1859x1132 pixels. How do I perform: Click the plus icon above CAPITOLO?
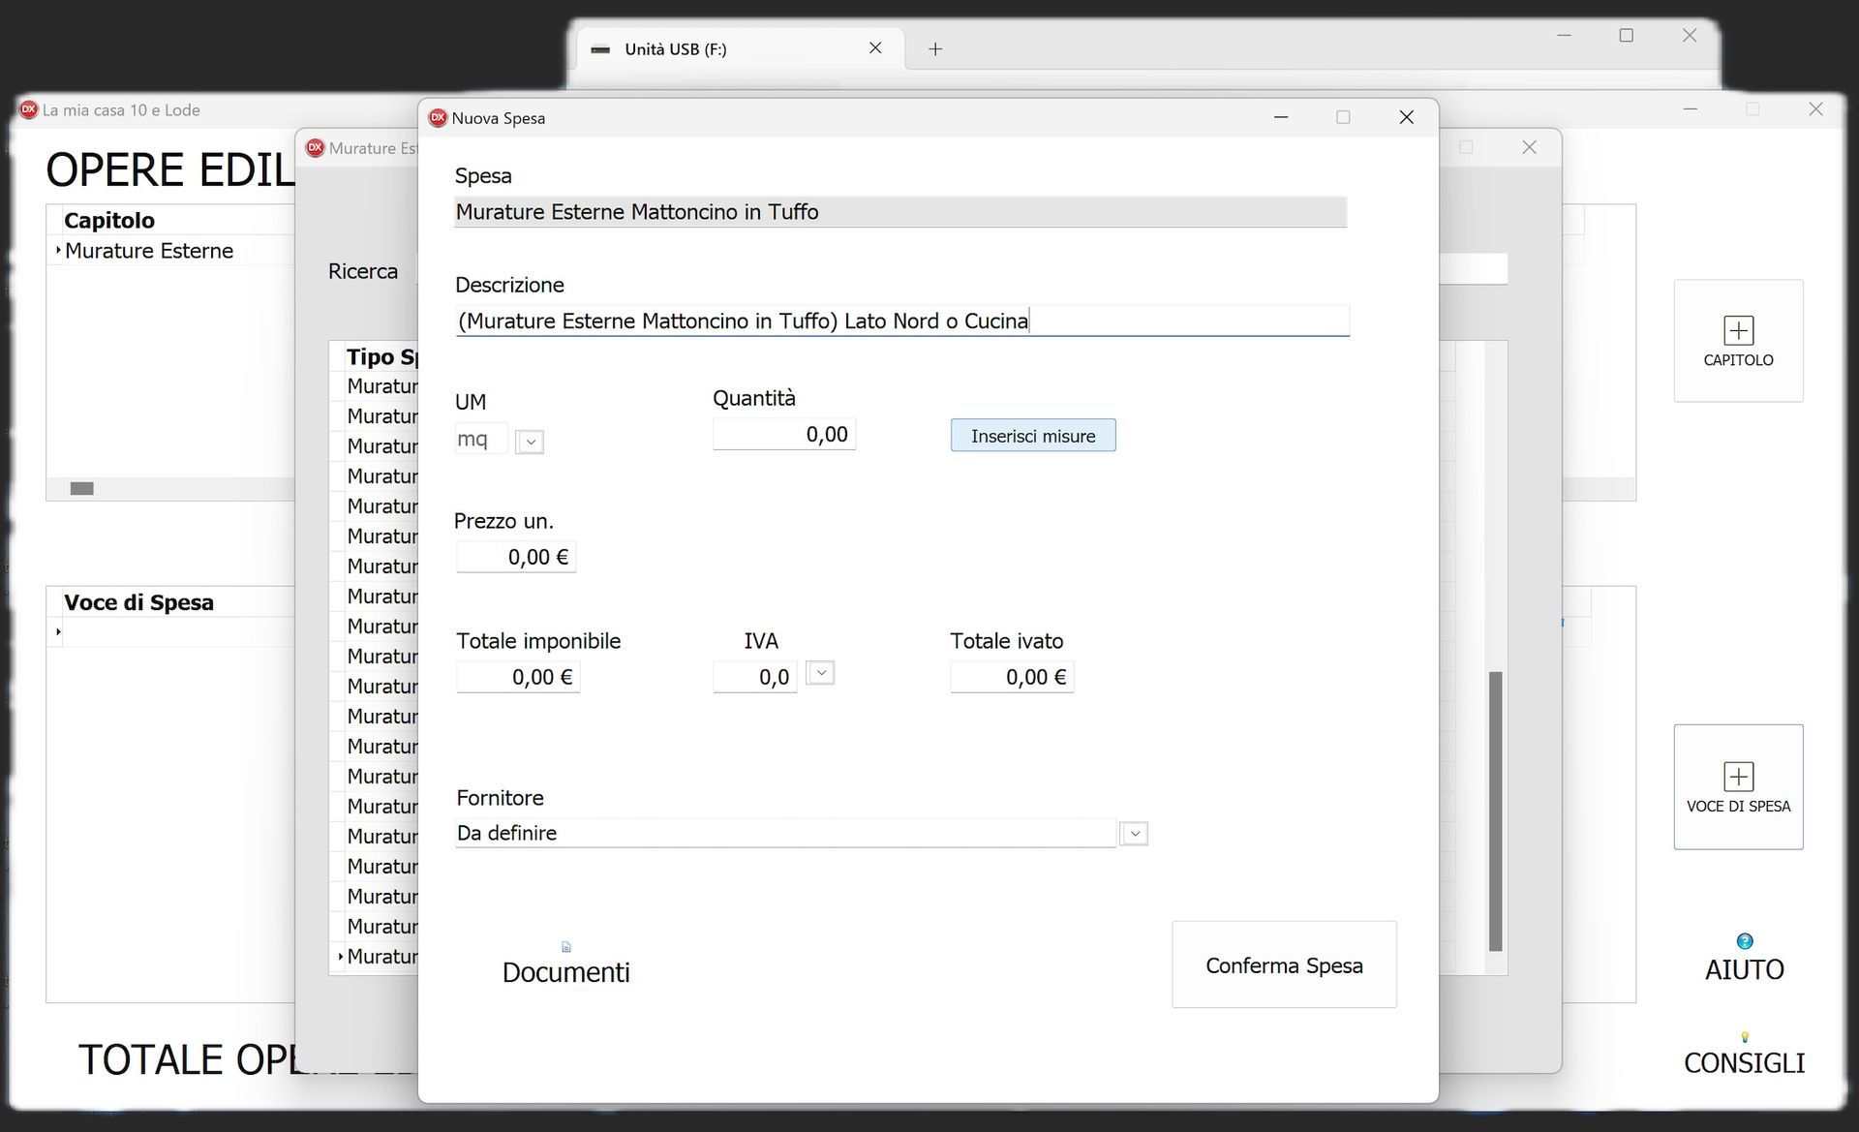click(1738, 330)
